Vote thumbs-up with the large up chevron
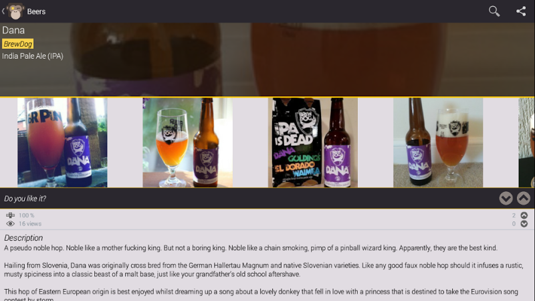This screenshot has height=301, width=535. coord(524,198)
